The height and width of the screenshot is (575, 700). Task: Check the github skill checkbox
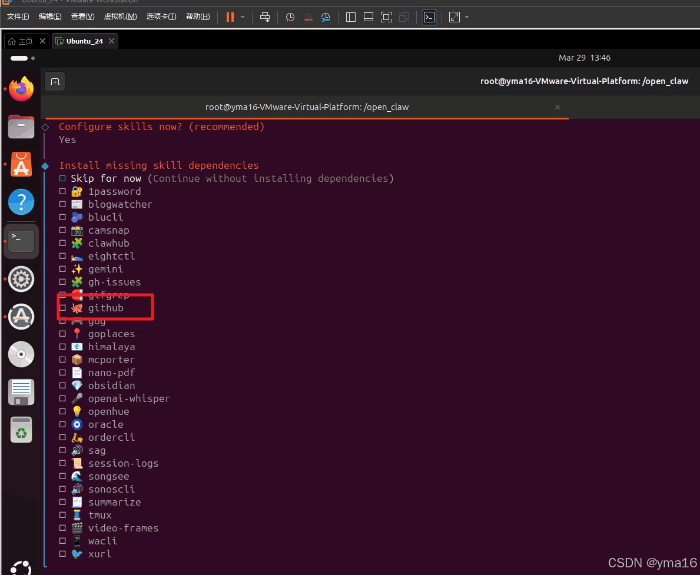point(62,308)
